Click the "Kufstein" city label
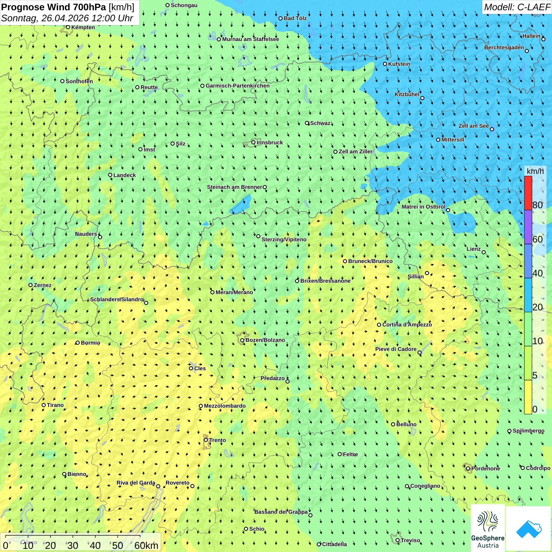This screenshot has height=552, width=552. (x=399, y=64)
